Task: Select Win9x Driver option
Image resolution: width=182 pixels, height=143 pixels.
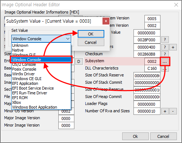Action: [41, 74]
